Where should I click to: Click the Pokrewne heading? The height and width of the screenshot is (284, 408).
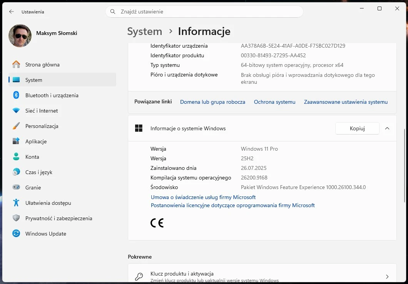pos(140,257)
